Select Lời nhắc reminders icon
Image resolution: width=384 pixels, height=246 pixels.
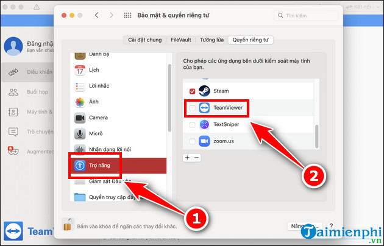[x=80, y=86]
